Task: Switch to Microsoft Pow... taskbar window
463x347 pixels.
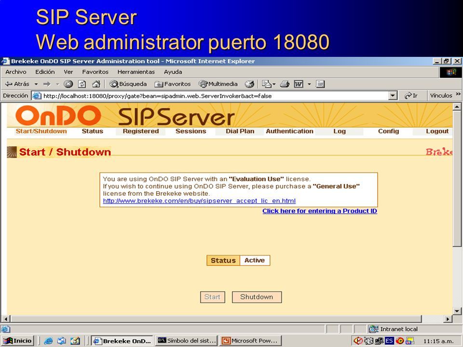Action: click(250, 341)
